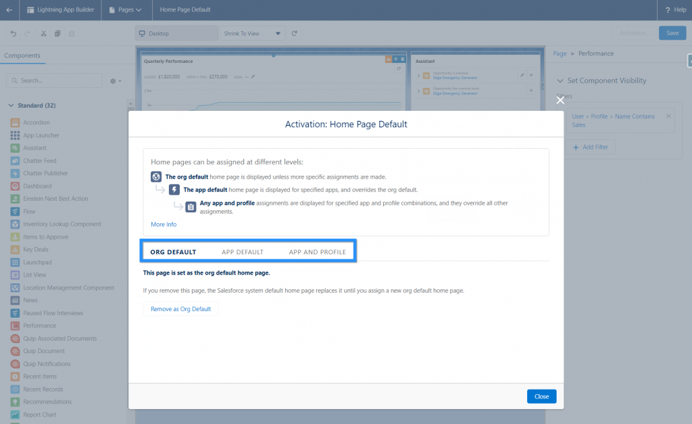692x424 pixels.
Task: Click Report Chart component
Action: click(x=34, y=415)
